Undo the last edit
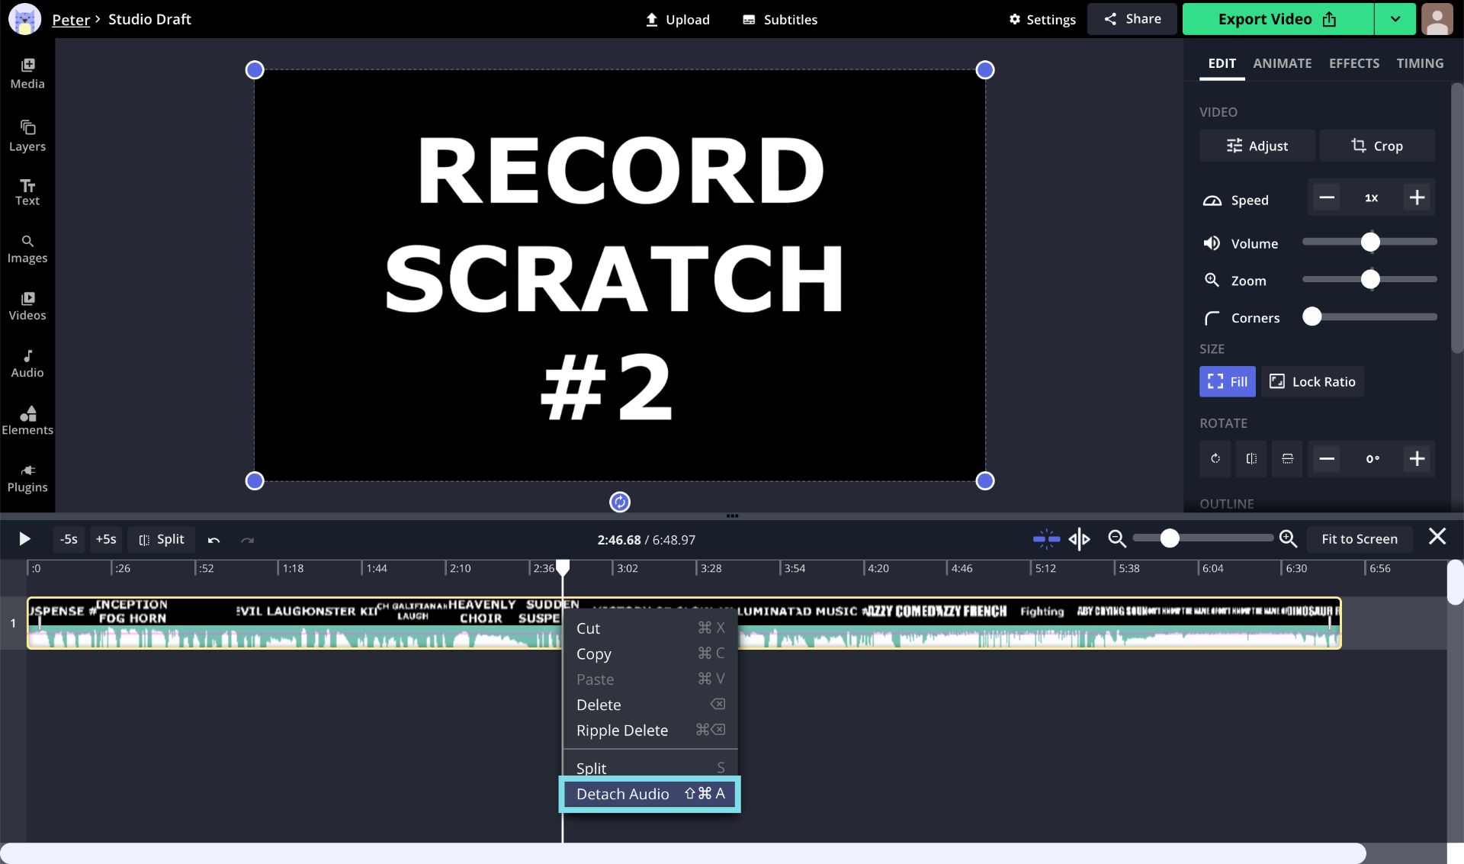 213,539
